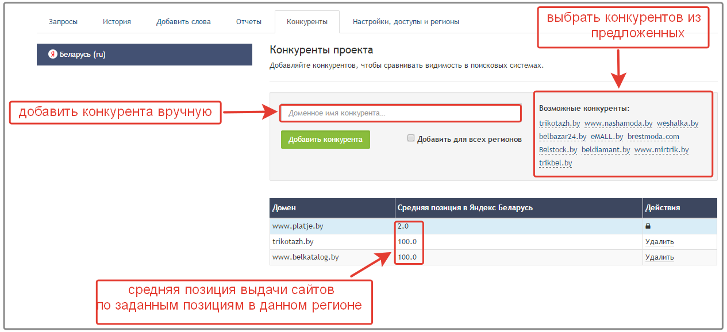Open the Запросы tab
The image size is (727, 332).
[63, 22]
